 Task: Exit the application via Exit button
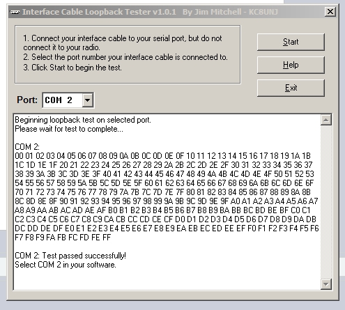coord(291,88)
